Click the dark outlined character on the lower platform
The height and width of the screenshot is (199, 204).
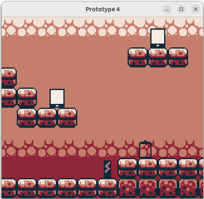point(145,150)
